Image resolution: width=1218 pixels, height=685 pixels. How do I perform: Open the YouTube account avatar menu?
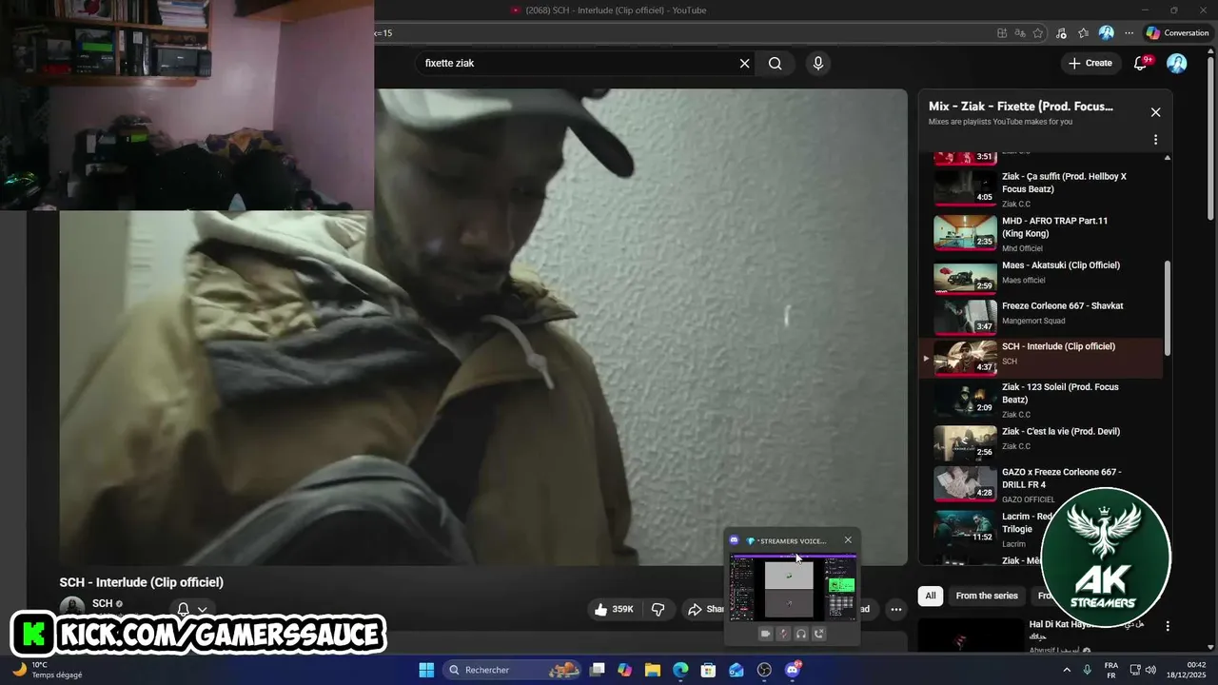point(1177,63)
